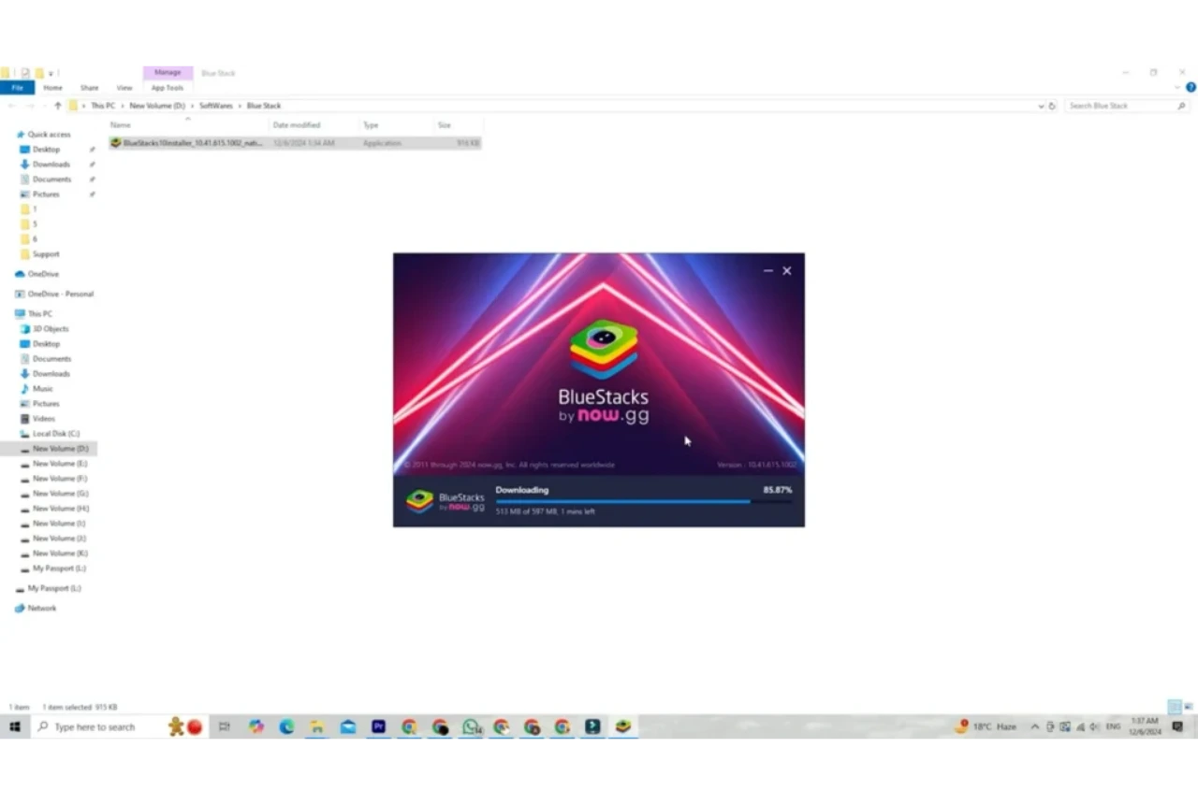1198x805 pixels.
Task: Sort files by the Size column
Action: tap(459, 124)
